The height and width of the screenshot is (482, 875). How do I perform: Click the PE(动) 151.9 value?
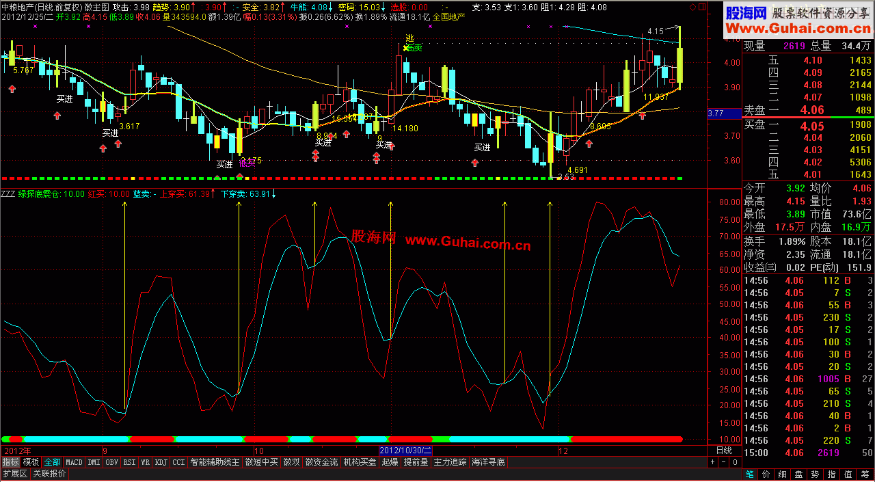click(x=859, y=267)
